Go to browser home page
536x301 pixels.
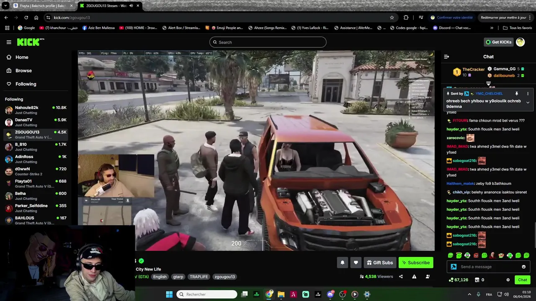(36, 18)
